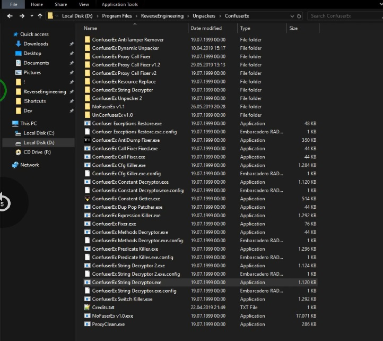Select ConfuserEx Dynamic Unpacker folder icon
The image size is (383, 341).
click(x=87, y=48)
